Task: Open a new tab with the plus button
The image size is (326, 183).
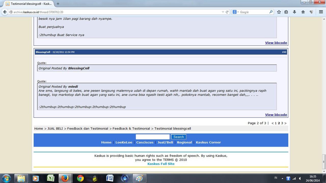Action: (58, 4)
